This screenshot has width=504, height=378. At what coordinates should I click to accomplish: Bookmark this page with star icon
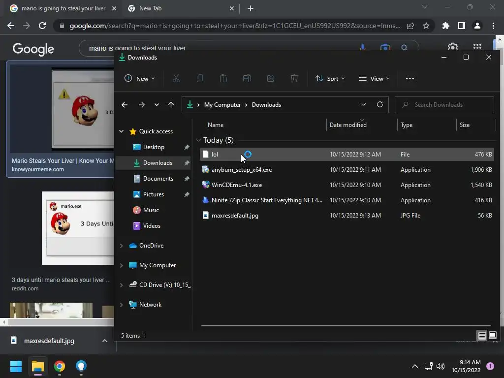[426, 26]
